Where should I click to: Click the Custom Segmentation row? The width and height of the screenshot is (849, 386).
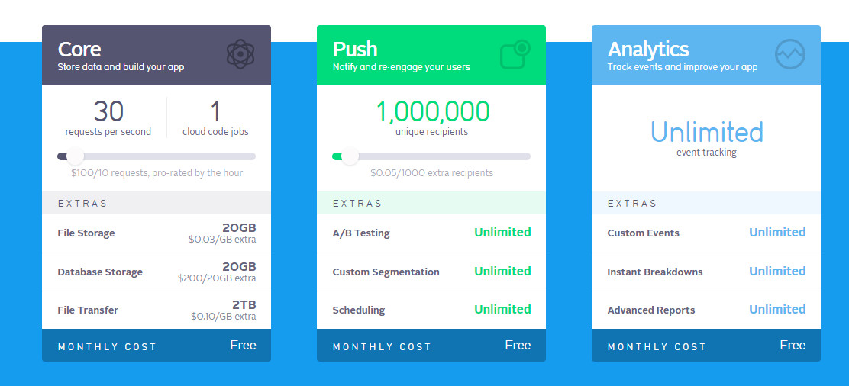(x=431, y=272)
